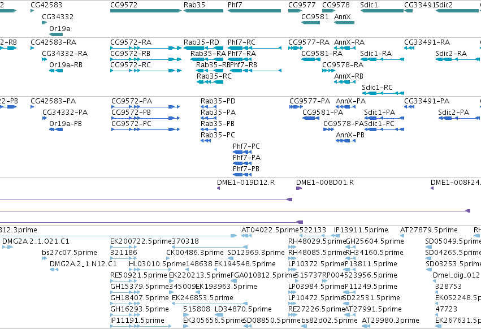Select the CG34332-PA protein label

coord(65,112)
